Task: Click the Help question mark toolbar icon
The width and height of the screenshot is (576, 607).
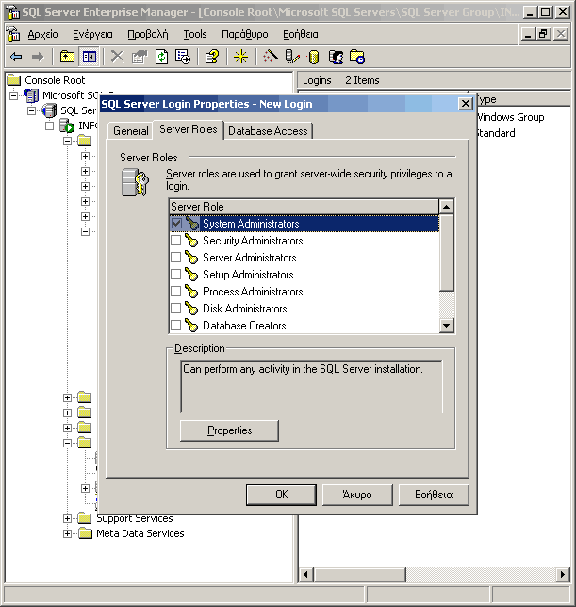Action: [212, 57]
